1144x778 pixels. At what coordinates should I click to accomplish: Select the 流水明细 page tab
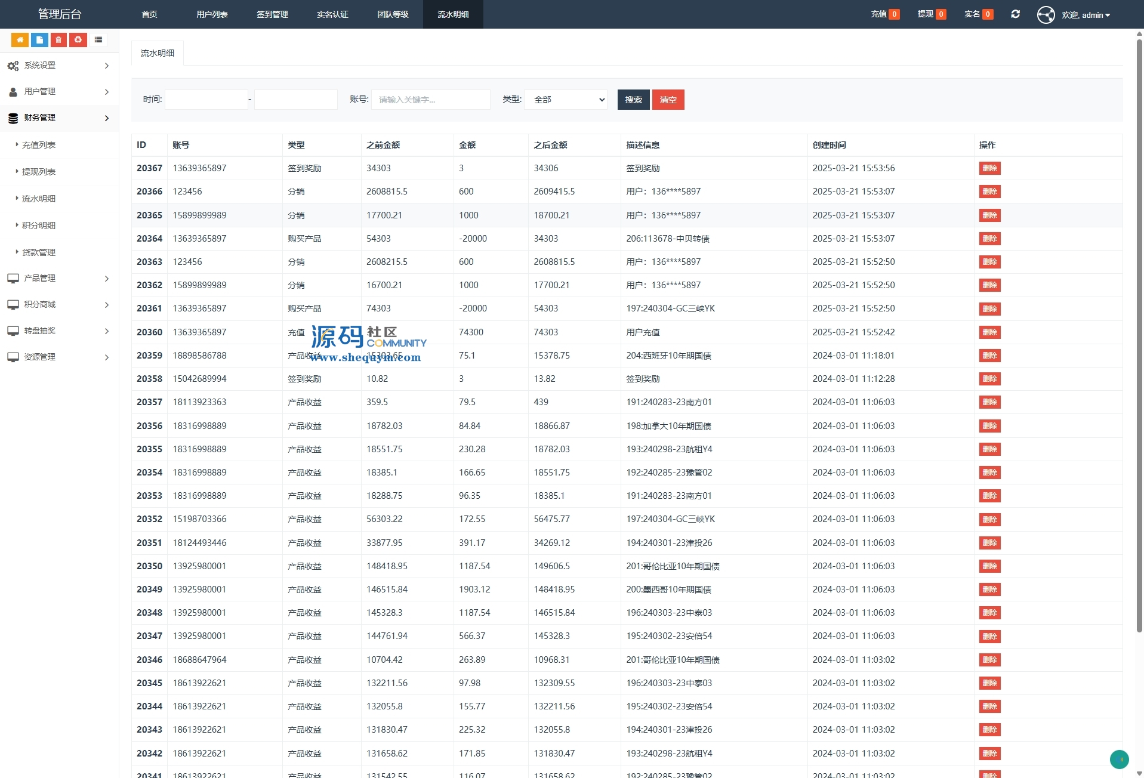(158, 53)
